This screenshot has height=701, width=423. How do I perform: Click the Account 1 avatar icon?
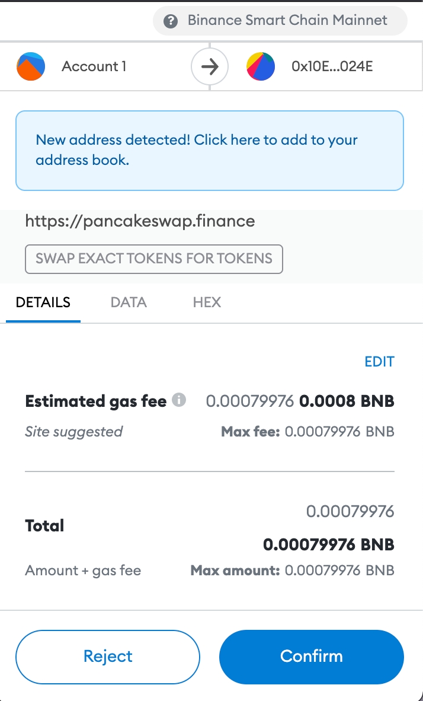point(31,66)
